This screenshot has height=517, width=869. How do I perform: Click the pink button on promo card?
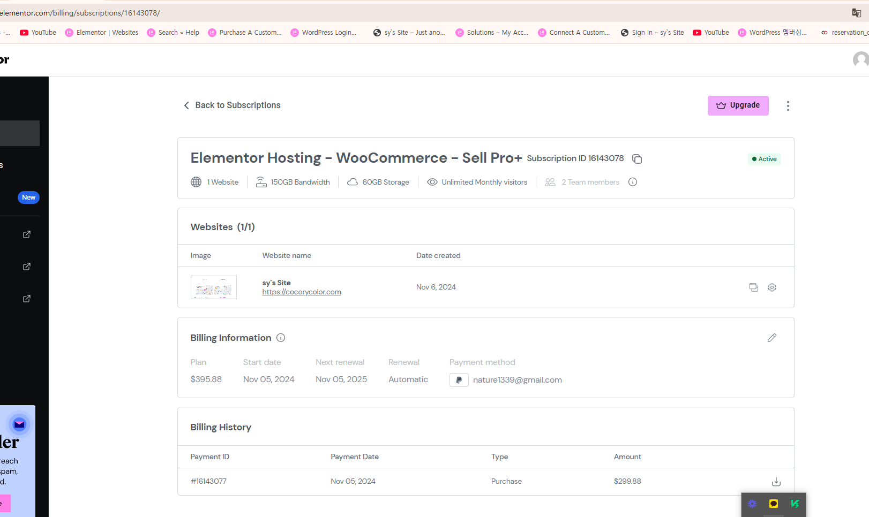(5, 503)
